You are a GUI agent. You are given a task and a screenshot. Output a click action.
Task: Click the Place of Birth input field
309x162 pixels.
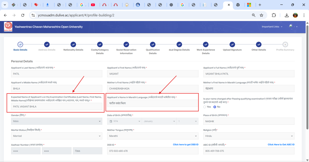249,121
